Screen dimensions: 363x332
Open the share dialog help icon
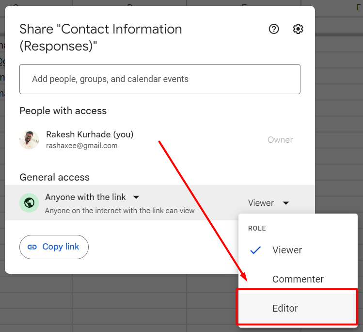pyautogui.click(x=274, y=29)
